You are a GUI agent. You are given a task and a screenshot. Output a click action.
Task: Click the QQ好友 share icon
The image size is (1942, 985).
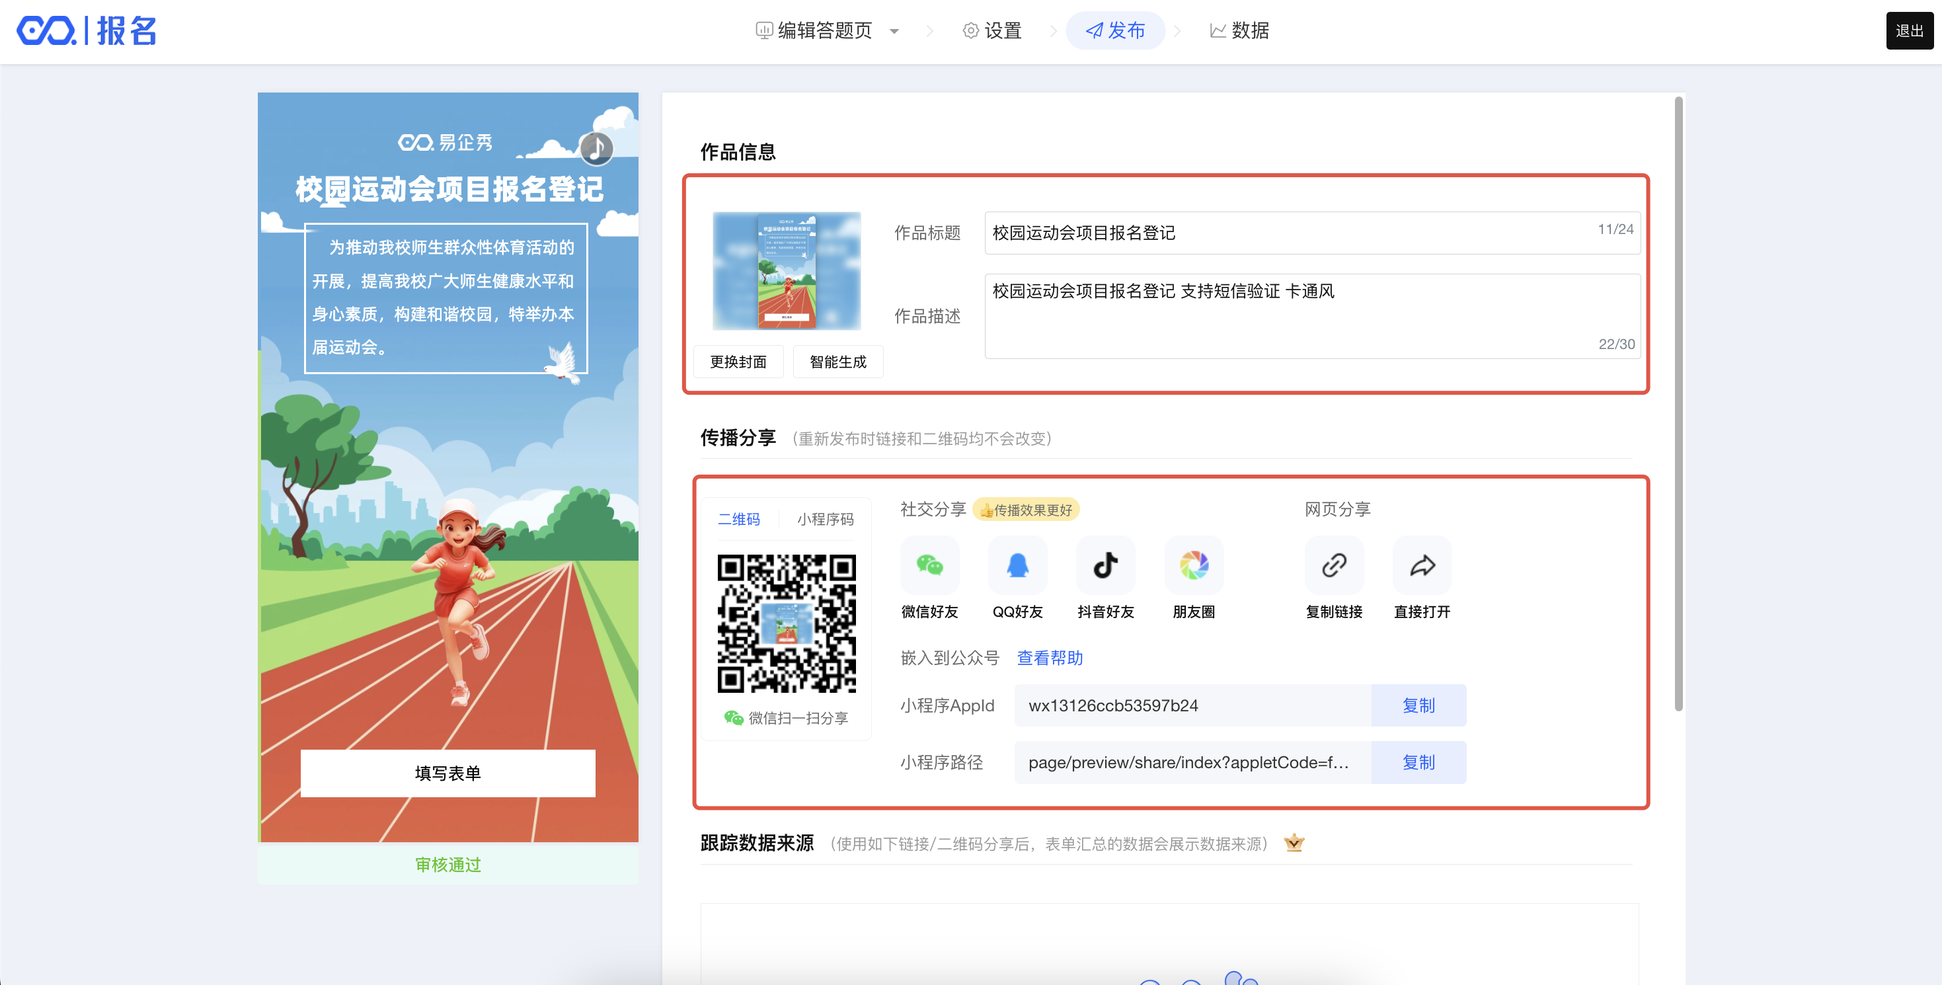tap(1017, 565)
